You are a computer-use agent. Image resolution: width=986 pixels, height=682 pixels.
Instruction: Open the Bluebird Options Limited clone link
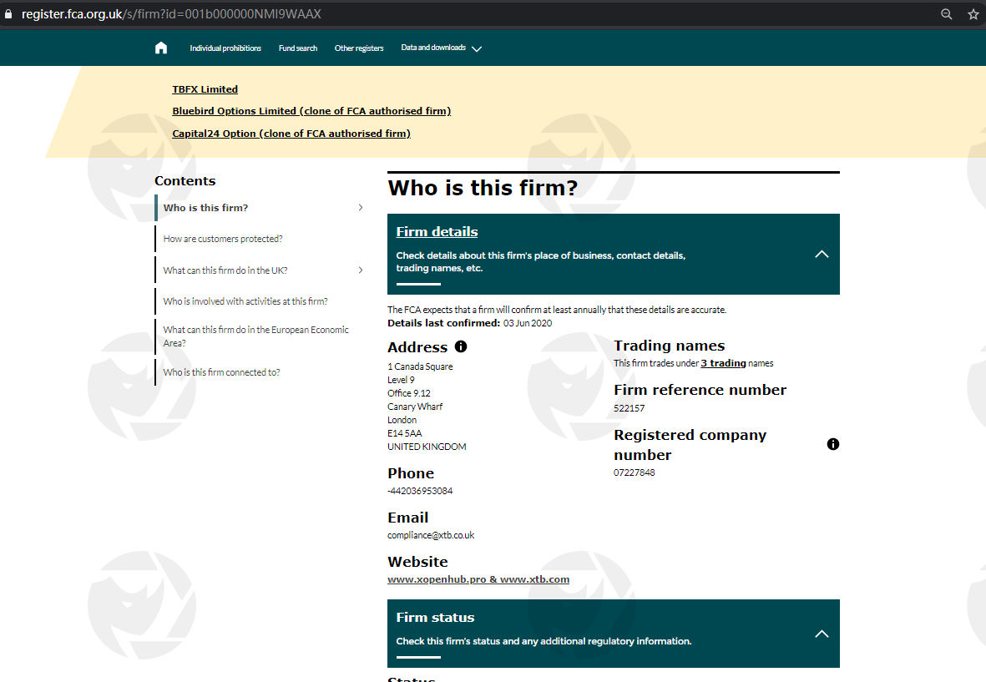click(311, 111)
